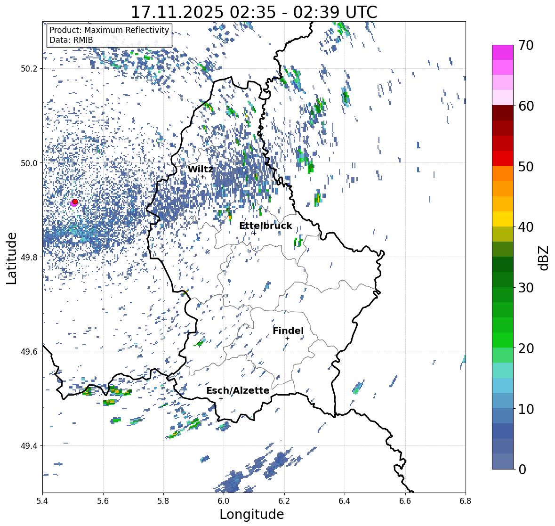
Task: Click the 'Data: RMIB' text
Action: click(71, 40)
